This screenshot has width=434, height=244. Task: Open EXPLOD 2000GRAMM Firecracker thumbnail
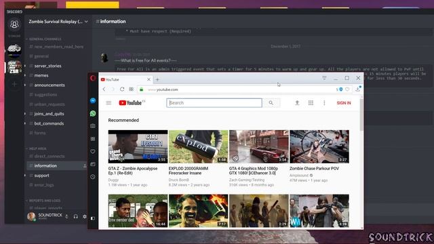tap(199, 146)
